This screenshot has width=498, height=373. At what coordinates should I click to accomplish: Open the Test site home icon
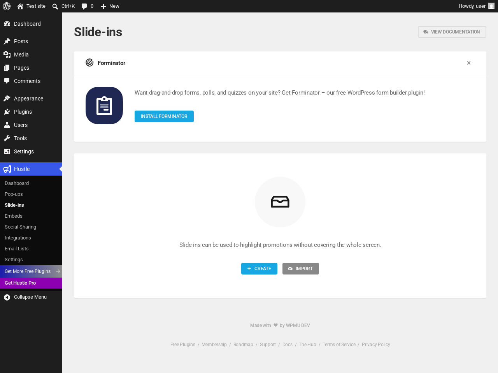[20, 6]
